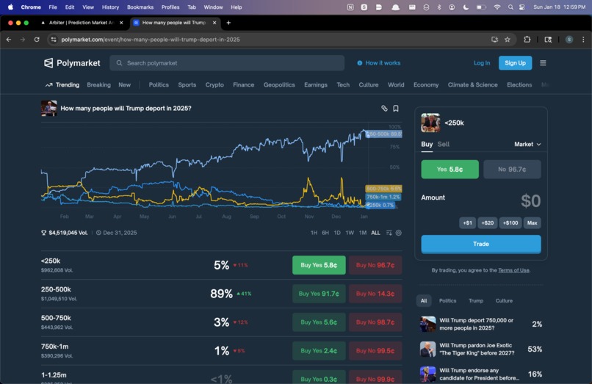This screenshot has height=384, width=592.
Task: Open the Terms of Use link
Action: (x=513, y=270)
